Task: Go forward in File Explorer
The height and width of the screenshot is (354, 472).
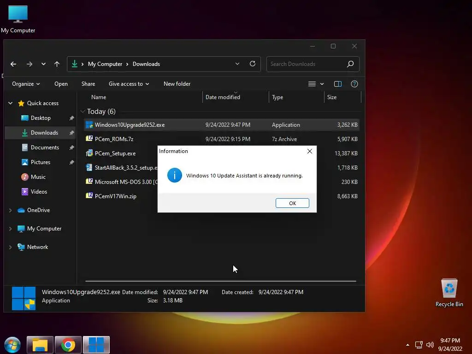Action: click(x=29, y=64)
